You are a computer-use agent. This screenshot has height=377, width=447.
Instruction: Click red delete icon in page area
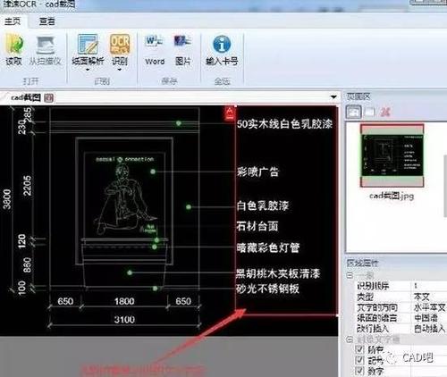384,112
